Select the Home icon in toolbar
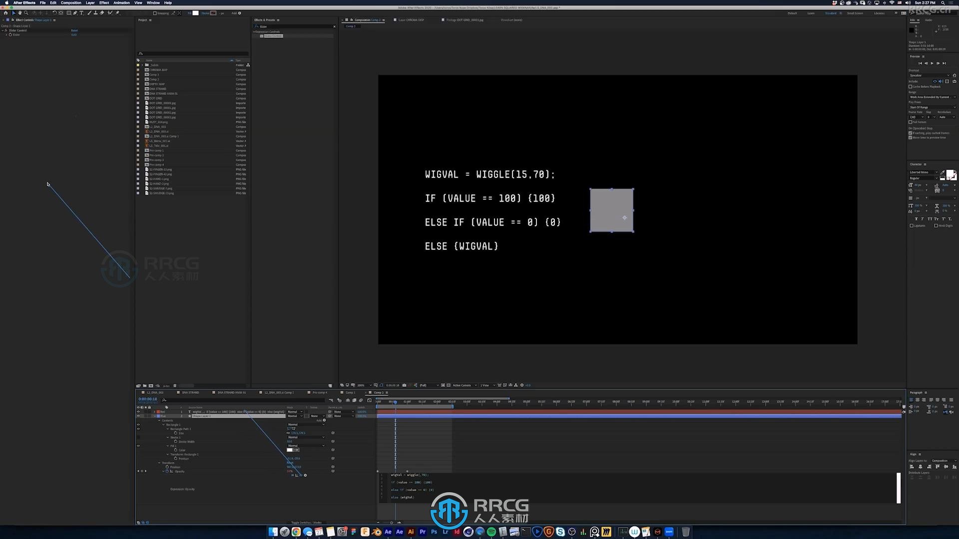Image resolution: width=959 pixels, height=539 pixels. click(x=5, y=13)
